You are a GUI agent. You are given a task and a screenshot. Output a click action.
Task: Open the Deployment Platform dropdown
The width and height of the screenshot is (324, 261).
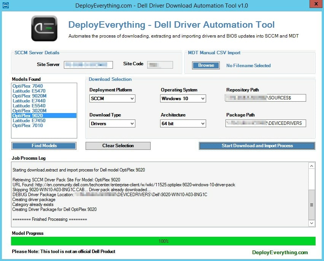tap(112, 99)
